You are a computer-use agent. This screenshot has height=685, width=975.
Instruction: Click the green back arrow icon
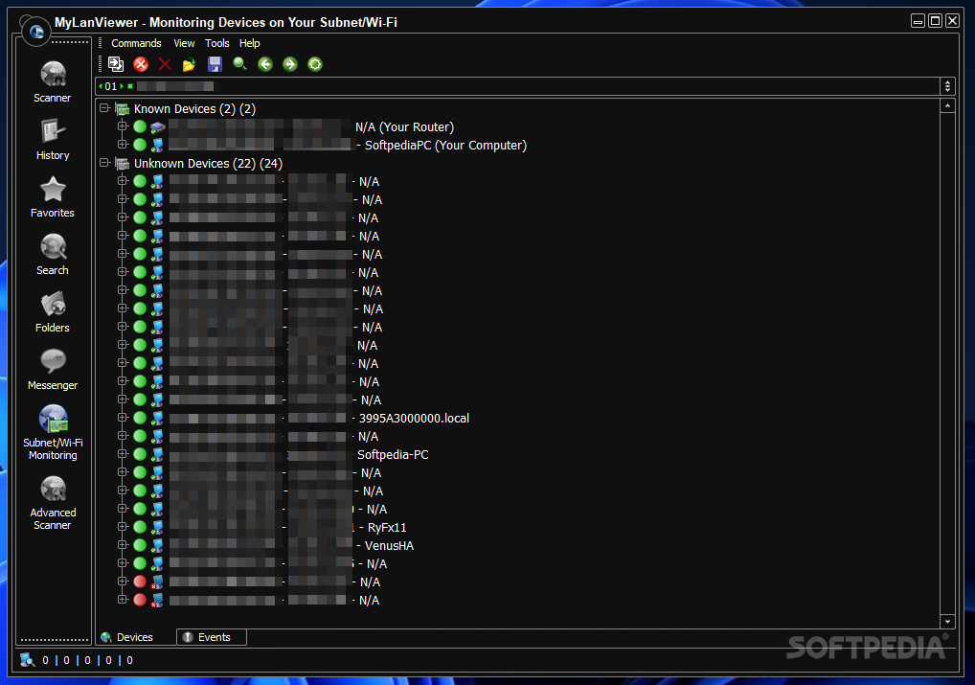pyautogui.click(x=265, y=64)
